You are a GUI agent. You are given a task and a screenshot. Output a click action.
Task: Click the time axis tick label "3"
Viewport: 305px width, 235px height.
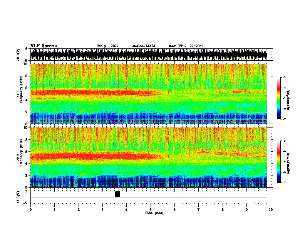click(103, 210)
